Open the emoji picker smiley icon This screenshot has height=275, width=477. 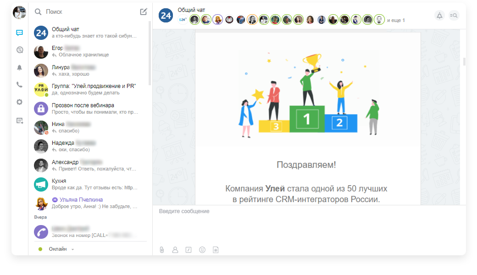tap(202, 250)
